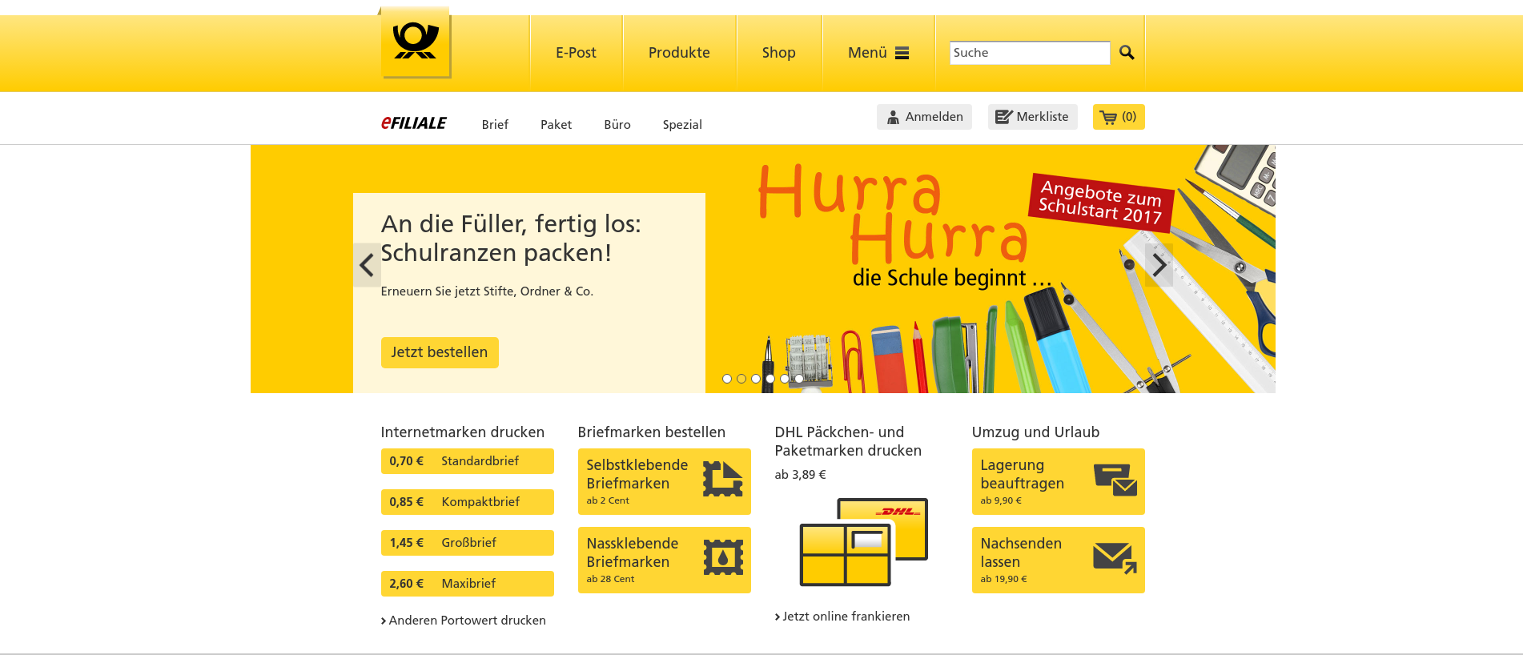Open the hamburger menu icon beside Menü
Viewport: 1523px width, 671px height.
(902, 53)
